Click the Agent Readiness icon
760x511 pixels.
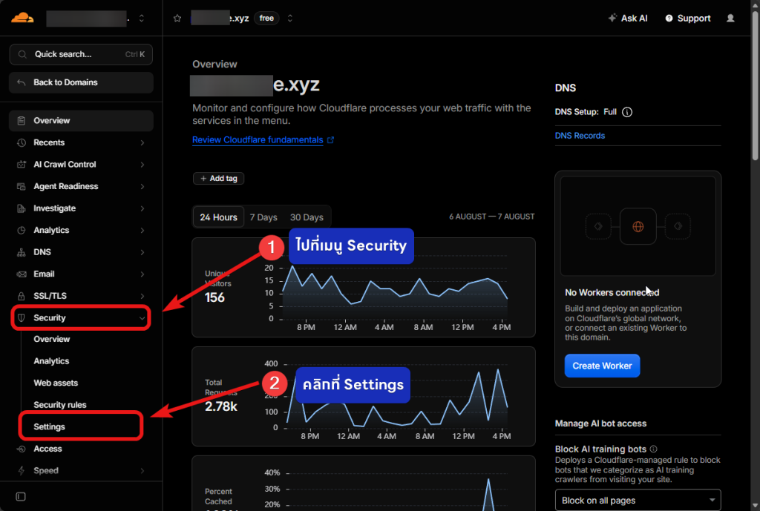point(22,186)
